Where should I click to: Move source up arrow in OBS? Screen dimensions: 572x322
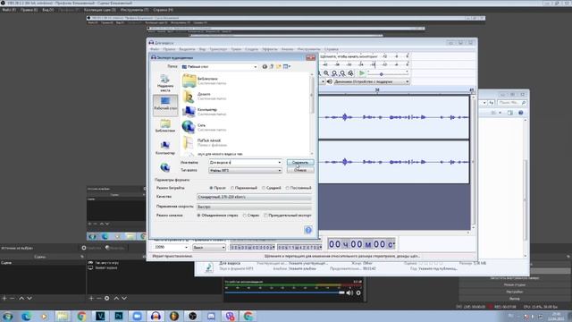coord(116,298)
